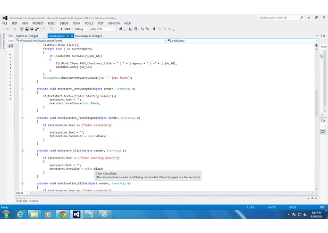
Task: Collapse the textstart_Click method outline
Action: click(22, 150)
